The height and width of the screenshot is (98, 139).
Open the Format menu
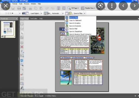[15, 4]
